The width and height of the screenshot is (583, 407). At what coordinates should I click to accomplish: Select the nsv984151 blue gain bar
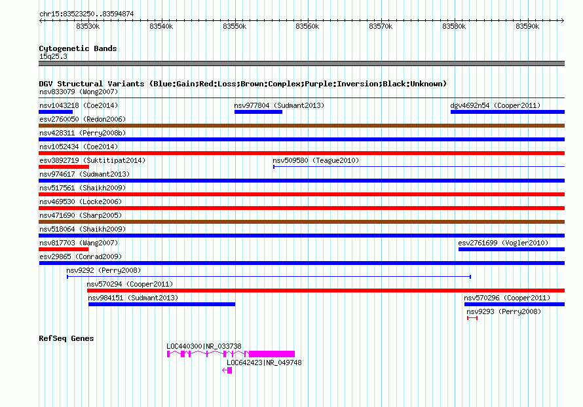[162, 304]
